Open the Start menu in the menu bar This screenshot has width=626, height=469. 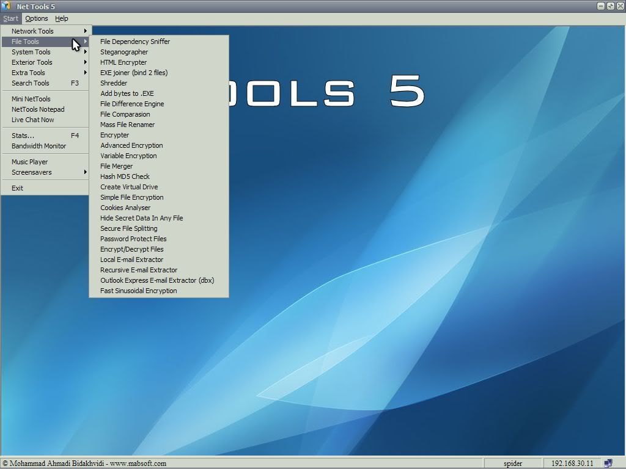click(10, 18)
